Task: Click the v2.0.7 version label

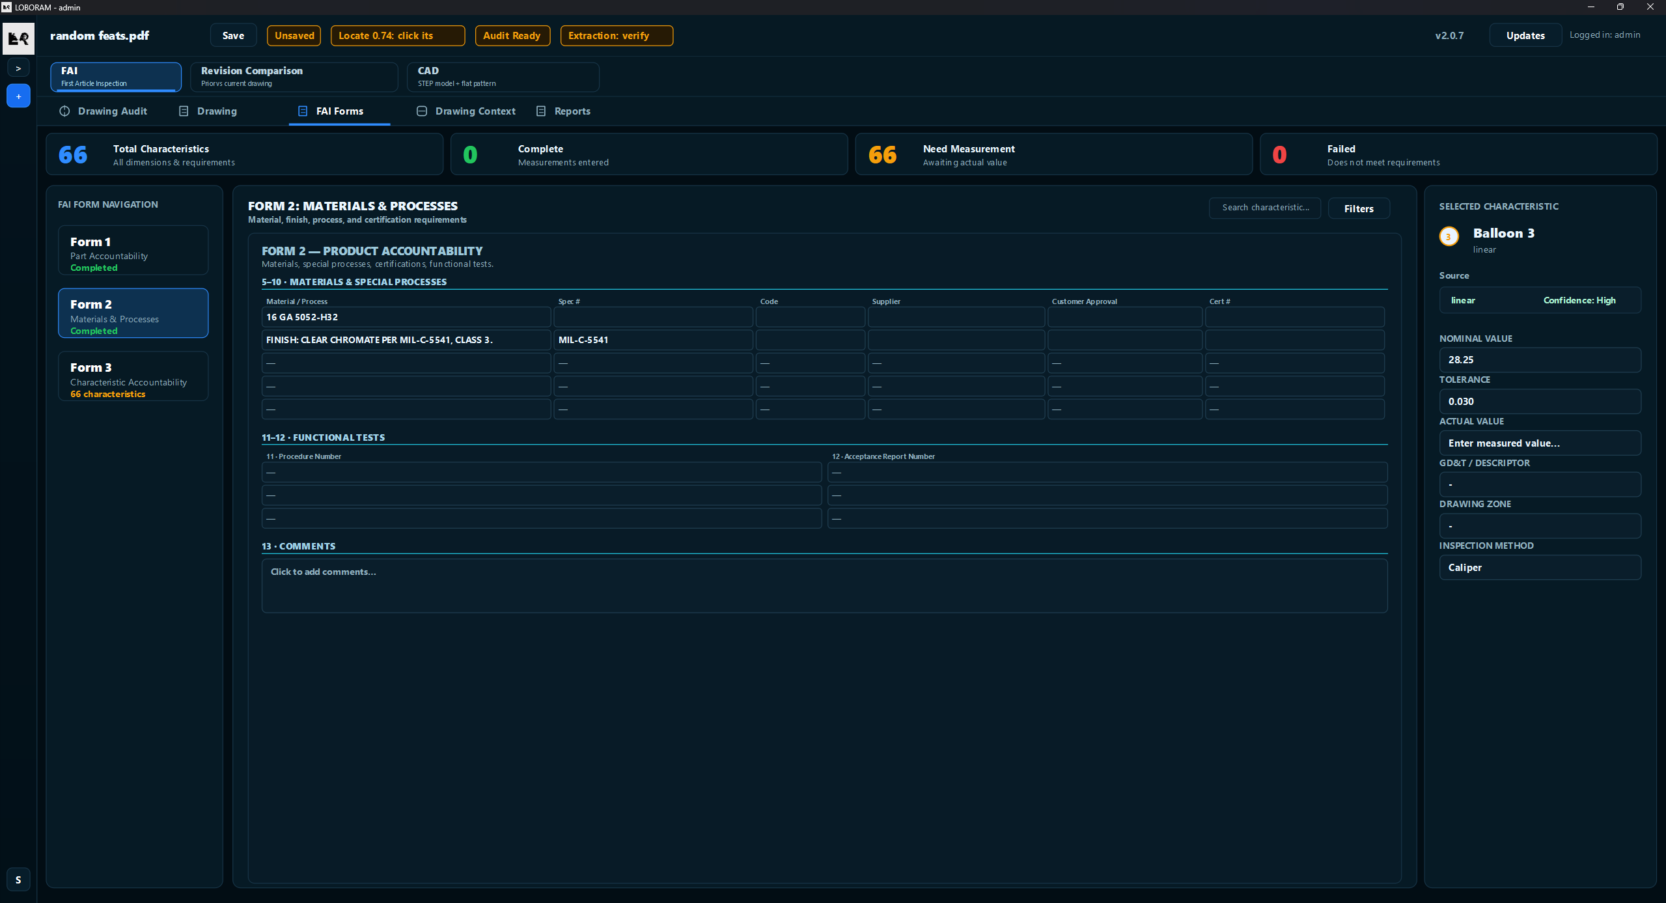Action: pyautogui.click(x=1449, y=36)
